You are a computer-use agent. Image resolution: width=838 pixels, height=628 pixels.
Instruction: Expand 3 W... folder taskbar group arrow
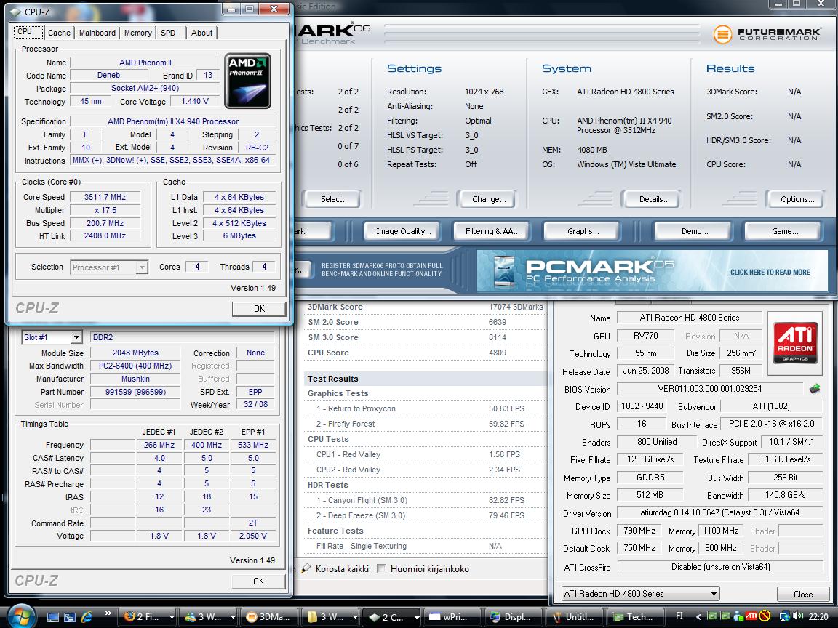click(x=355, y=617)
